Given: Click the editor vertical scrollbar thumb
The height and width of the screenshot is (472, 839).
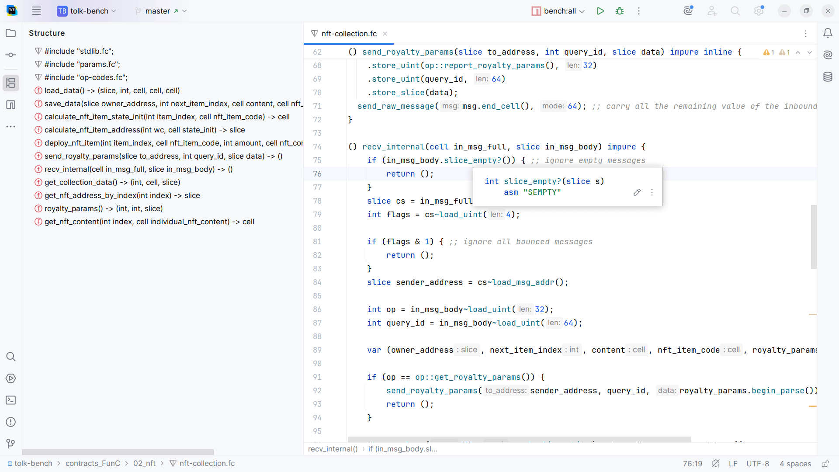Looking at the screenshot, I should [814, 236].
